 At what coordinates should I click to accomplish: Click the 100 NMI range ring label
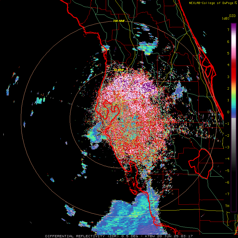point(119,21)
